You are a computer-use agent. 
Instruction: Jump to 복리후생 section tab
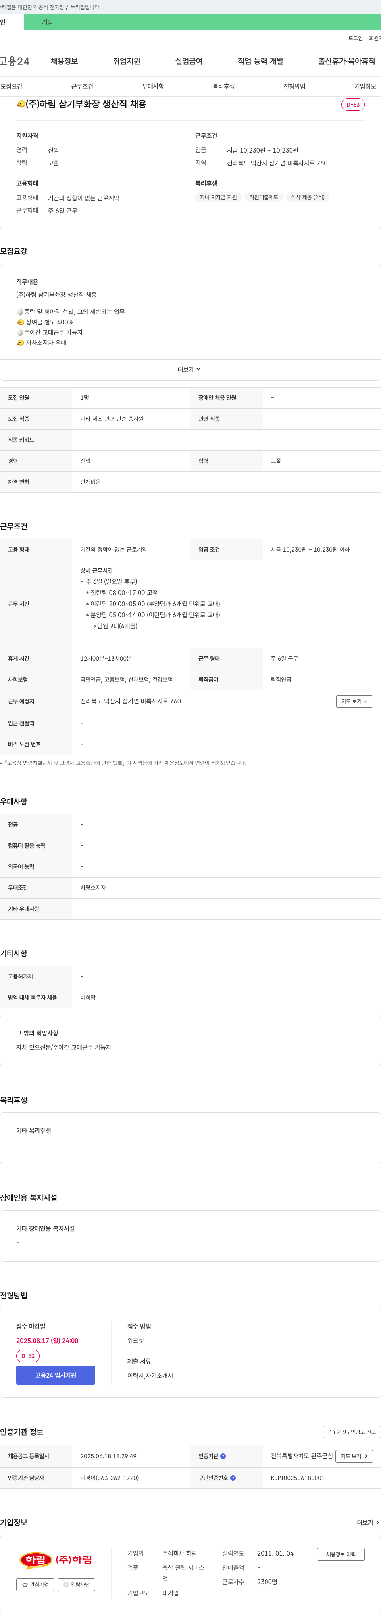[x=223, y=86]
